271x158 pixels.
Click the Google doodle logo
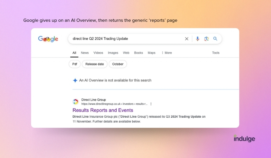pos(48,39)
